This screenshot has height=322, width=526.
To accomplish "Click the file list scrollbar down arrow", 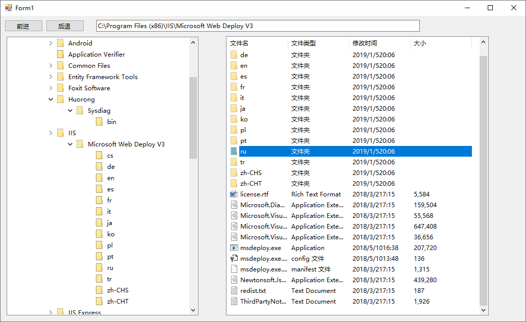I will 483,310.
